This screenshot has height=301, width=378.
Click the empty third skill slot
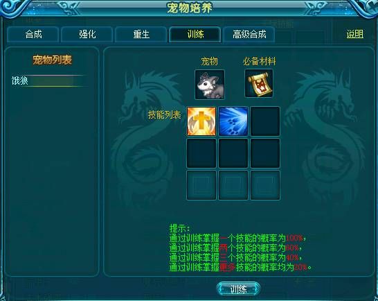[x=265, y=121]
